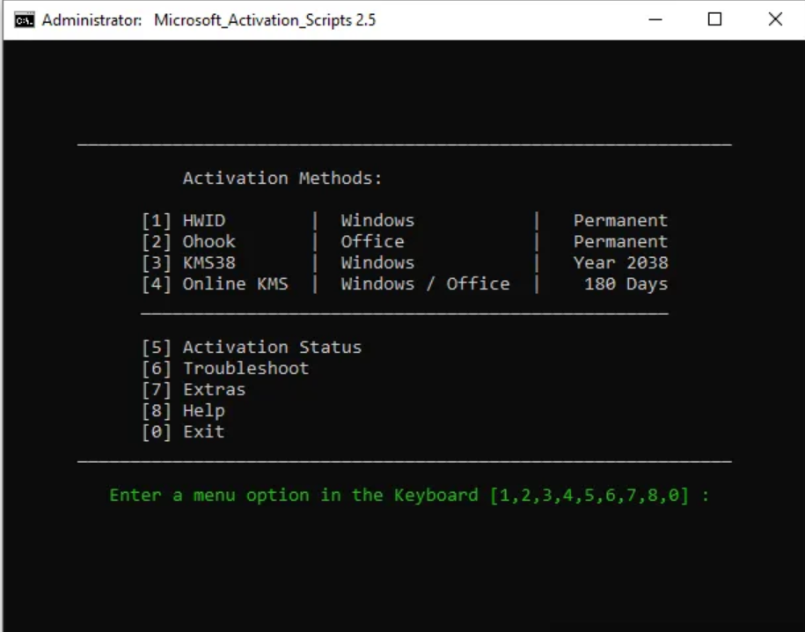Pick the [3] KMS38 option

tap(188, 263)
